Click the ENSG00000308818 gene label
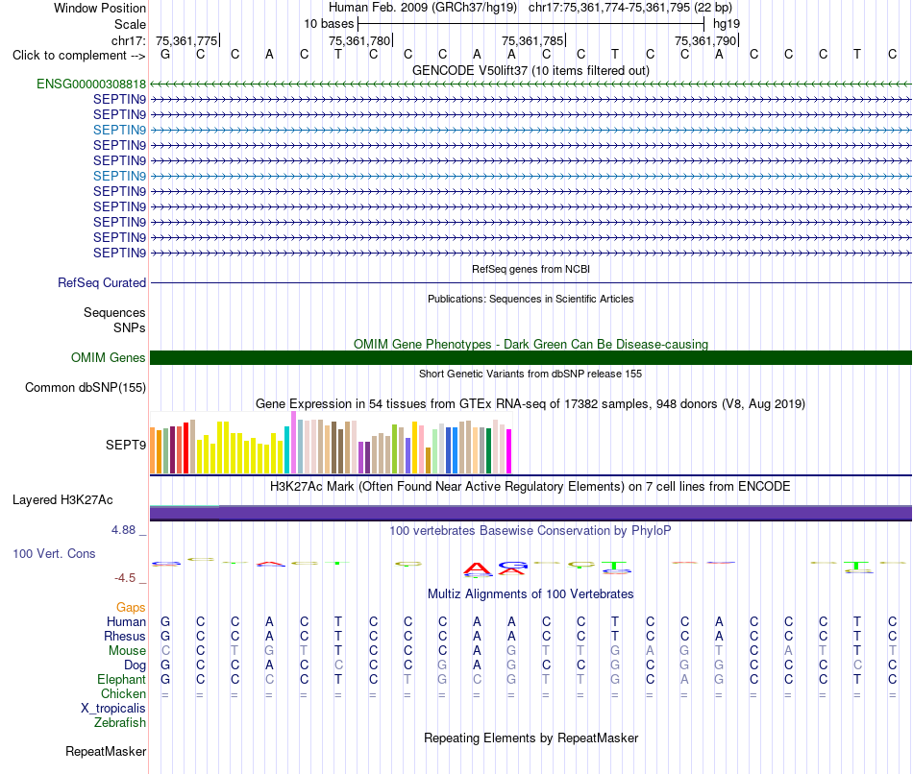This screenshot has height=774, width=913. [x=91, y=84]
